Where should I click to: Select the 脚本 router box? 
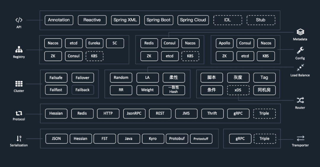point(212,78)
